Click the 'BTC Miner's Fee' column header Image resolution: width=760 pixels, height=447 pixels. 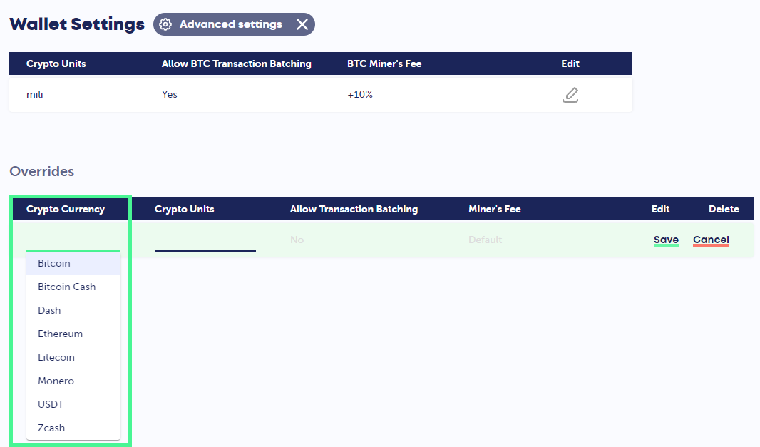pyautogui.click(x=384, y=63)
